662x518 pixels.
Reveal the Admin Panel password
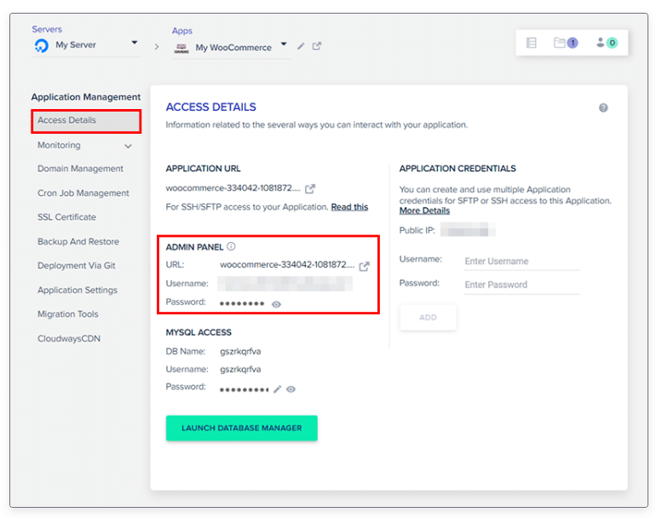pos(276,304)
